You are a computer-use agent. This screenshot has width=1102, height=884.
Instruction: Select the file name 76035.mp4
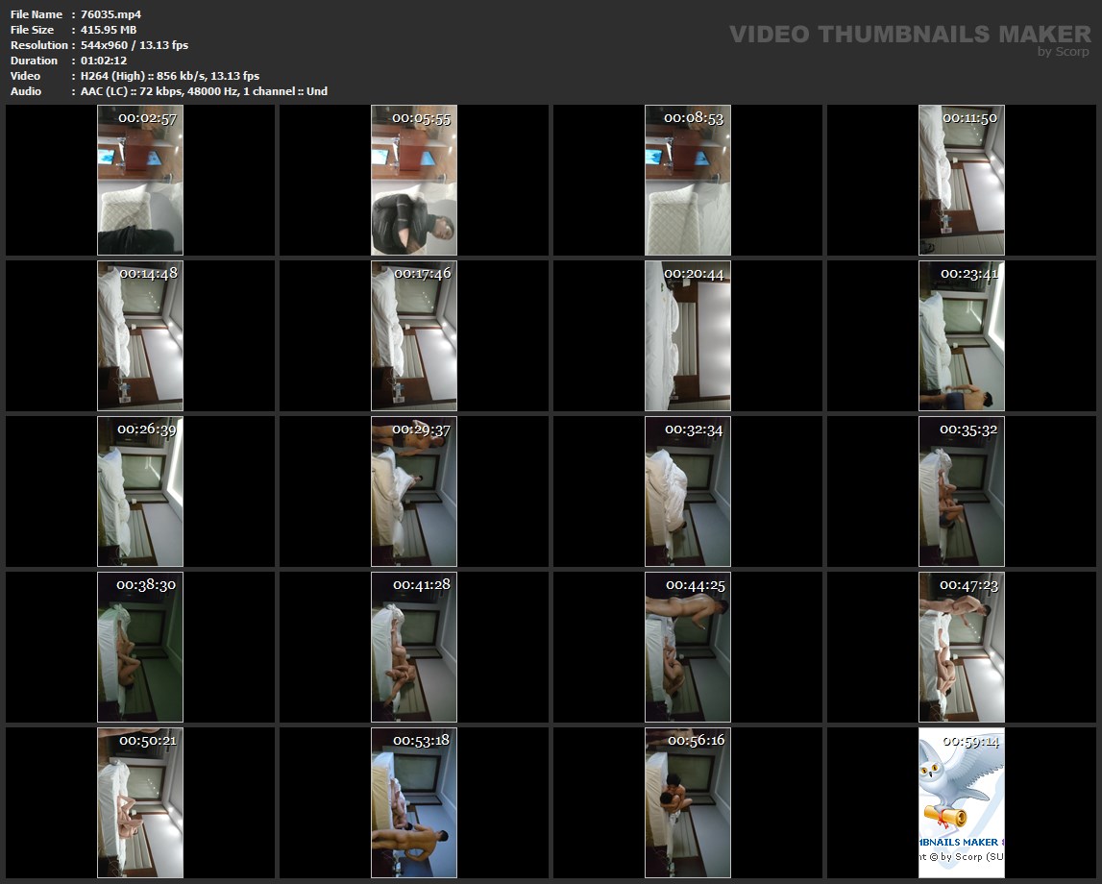pos(110,14)
